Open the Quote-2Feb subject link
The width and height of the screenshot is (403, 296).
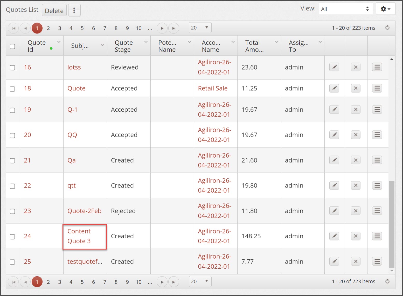(x=84, y=211)
